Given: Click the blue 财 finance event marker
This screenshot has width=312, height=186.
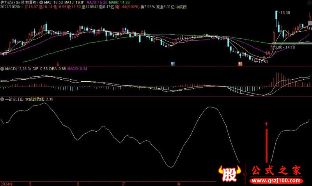Looking at the screenshot, I should click(x=172, y=63).
